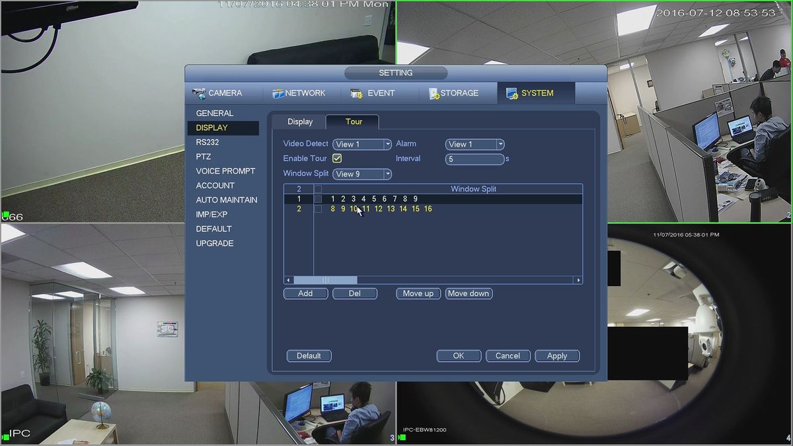This screenshot has width=793, height=446.
Task: Switch to the Display tab
Action: pyautogui.click(x=300, y=122)
